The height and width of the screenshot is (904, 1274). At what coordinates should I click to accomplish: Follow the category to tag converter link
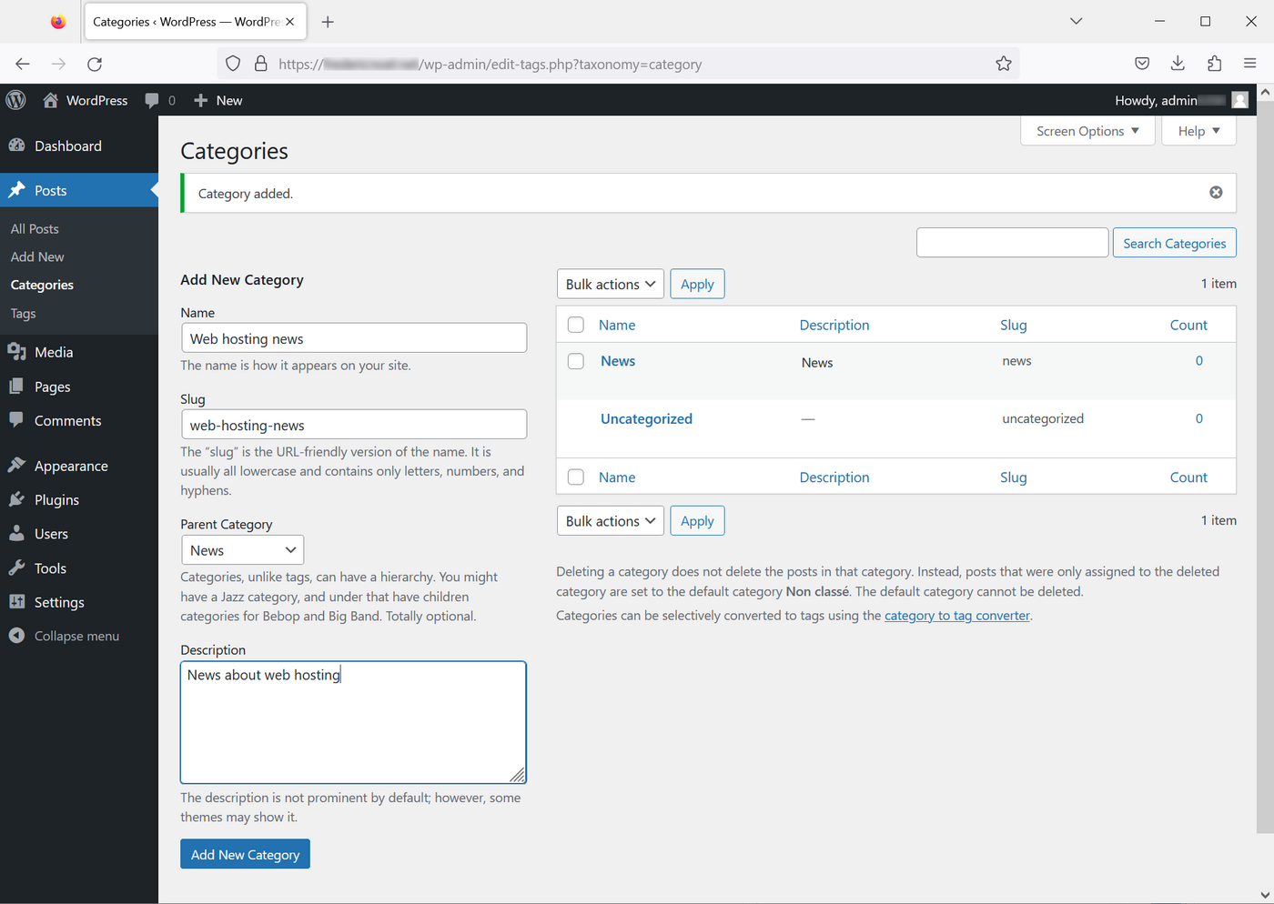[x=956, y=615]
